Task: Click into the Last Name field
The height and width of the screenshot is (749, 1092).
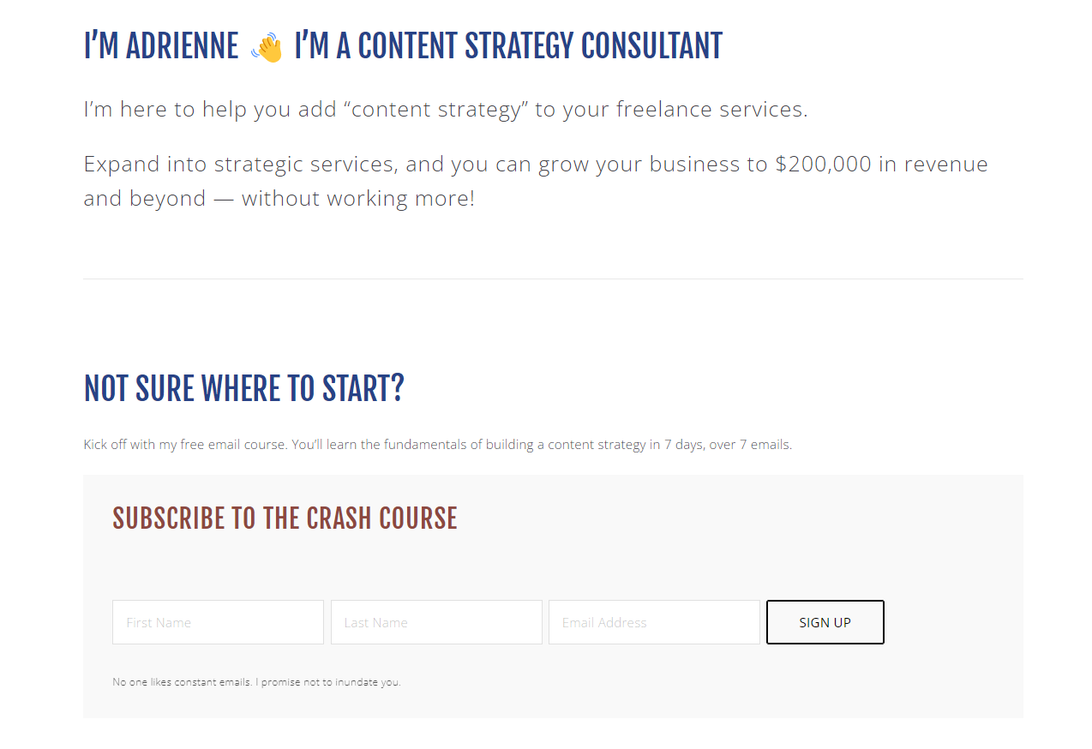Action: coord(436,622)
